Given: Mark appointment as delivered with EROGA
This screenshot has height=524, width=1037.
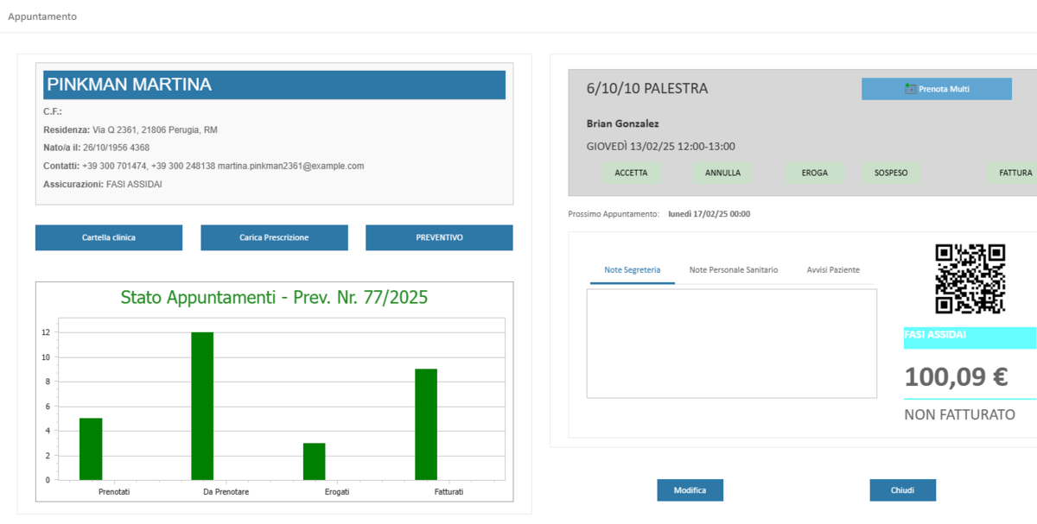Looking at the screenshot, I should [x=814, y=173].
